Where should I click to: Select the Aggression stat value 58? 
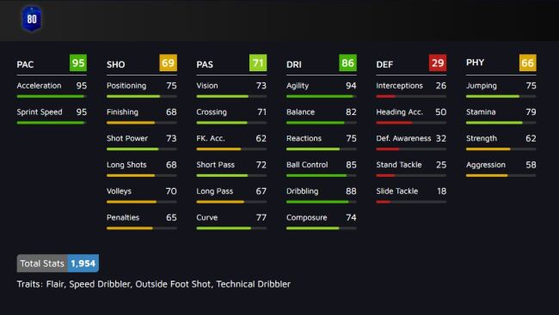click(531, 165)
